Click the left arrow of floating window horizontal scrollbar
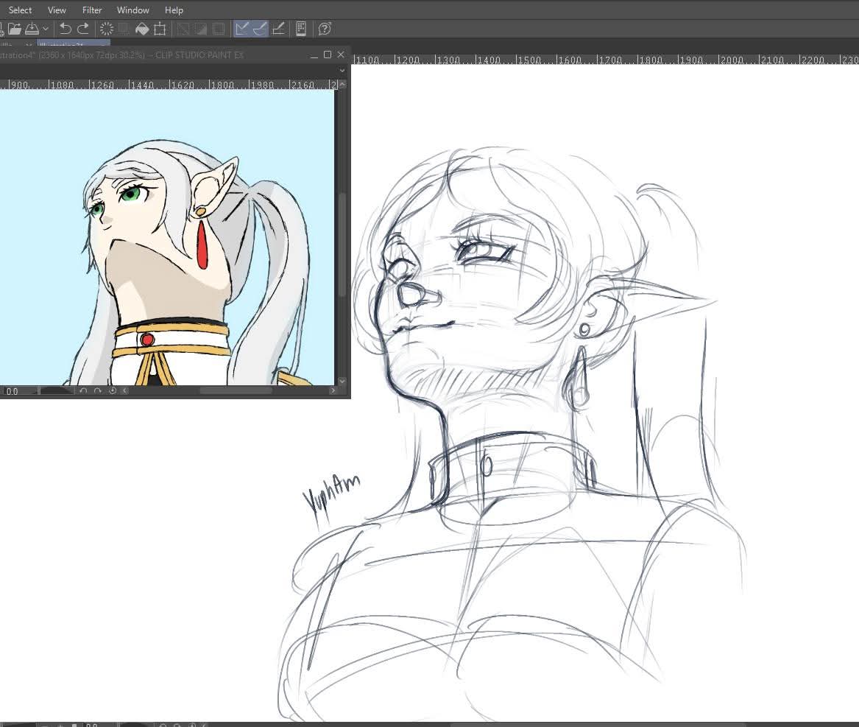The height and width of the screenshot is (727, 859). [125, 391]
